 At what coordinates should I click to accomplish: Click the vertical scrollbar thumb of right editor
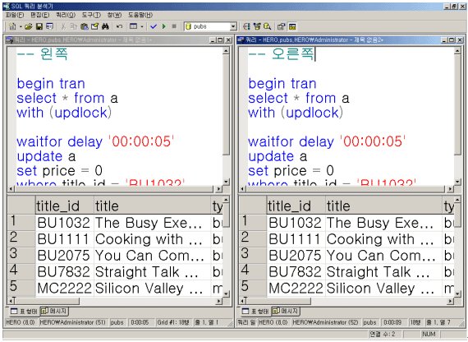[x=457, y=104]
